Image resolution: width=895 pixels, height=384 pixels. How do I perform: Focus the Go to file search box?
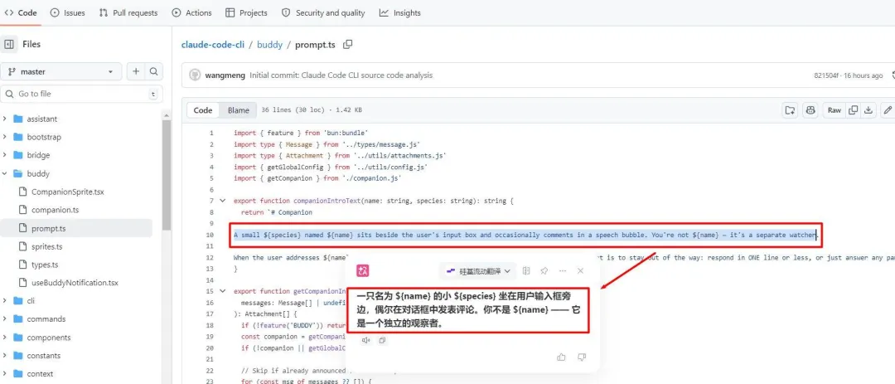tap(81, 94)
